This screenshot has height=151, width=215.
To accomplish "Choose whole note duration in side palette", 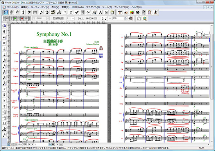I will pyautogui.click(x=4, y=43).
